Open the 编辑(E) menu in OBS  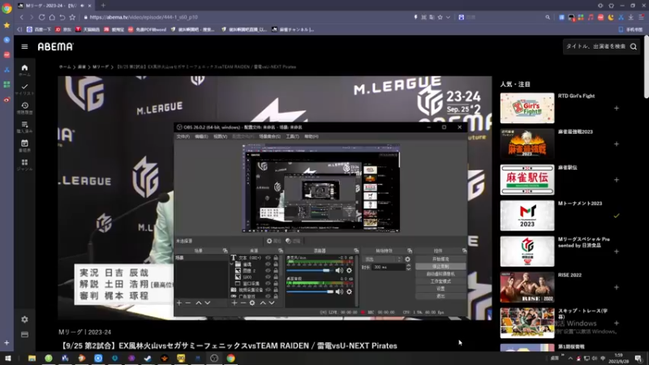pos(201,136)
